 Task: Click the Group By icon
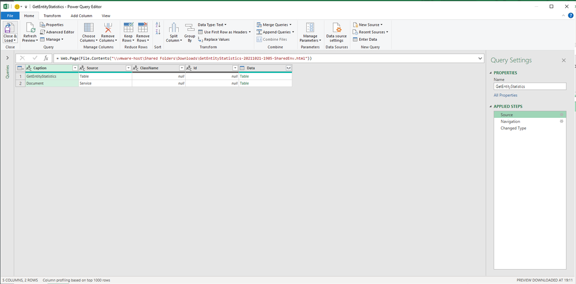[x=190, y=28]
